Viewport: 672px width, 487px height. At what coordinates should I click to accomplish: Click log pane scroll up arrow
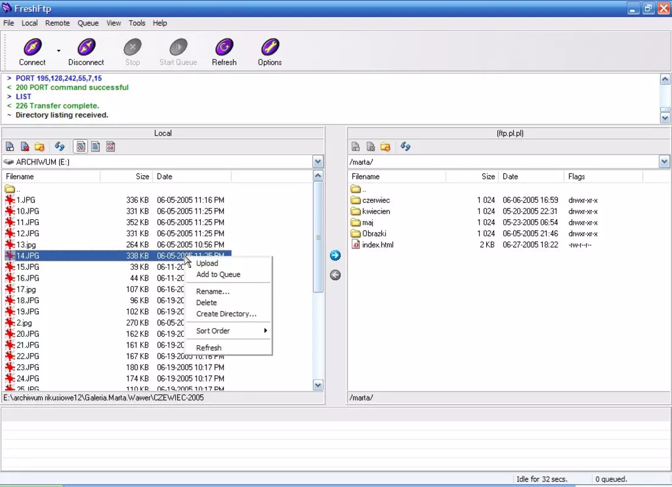[x=665, y=79]
